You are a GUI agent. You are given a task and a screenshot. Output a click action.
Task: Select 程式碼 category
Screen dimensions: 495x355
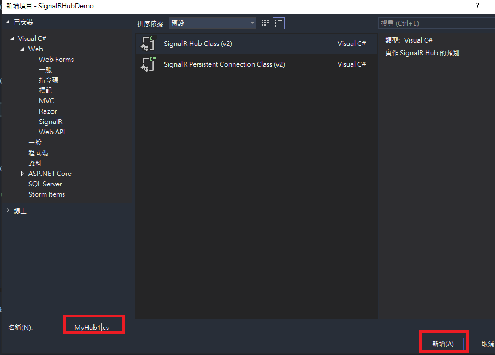(38, 153)
